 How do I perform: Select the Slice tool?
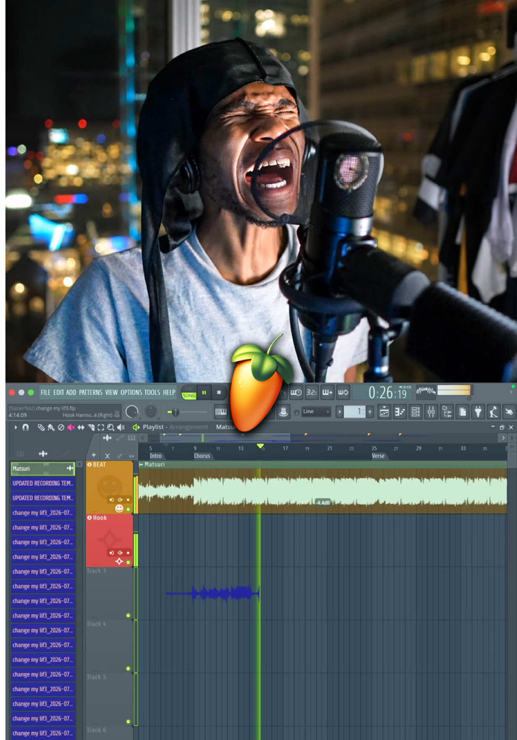91,427
